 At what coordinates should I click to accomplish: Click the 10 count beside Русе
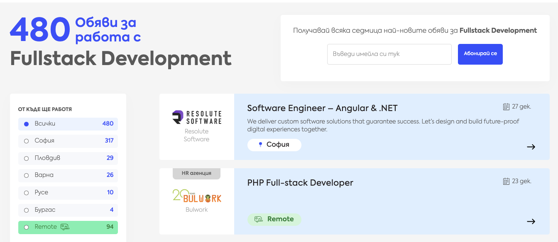(110, 192)
